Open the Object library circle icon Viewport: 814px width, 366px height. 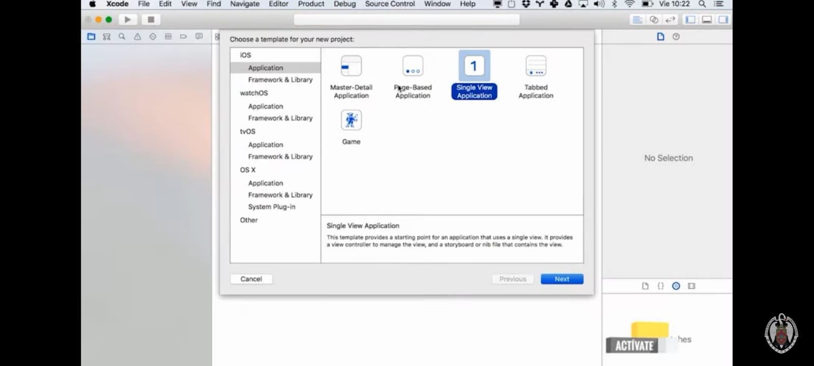[x=676, y=286]
